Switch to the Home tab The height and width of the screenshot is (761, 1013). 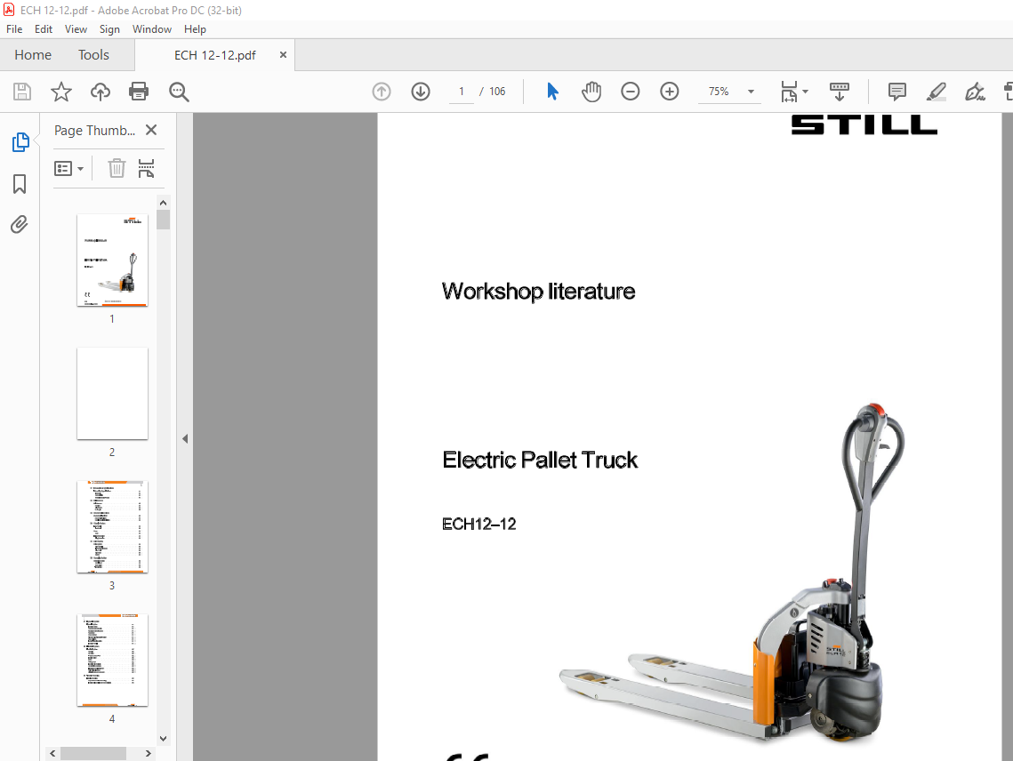click(x=33, y=55)
